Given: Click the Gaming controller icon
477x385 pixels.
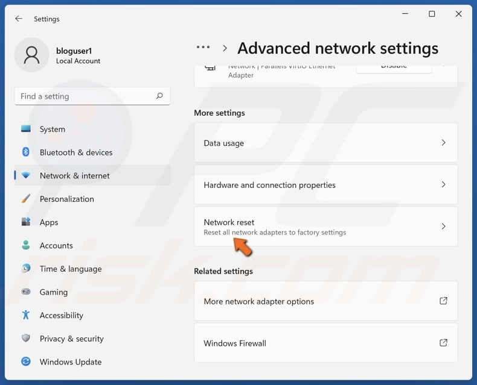Looking at the screenshot, I should tap(26, 292).
